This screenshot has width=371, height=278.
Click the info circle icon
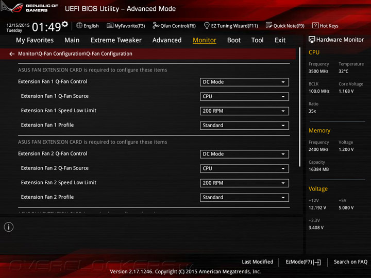(9, 227)
